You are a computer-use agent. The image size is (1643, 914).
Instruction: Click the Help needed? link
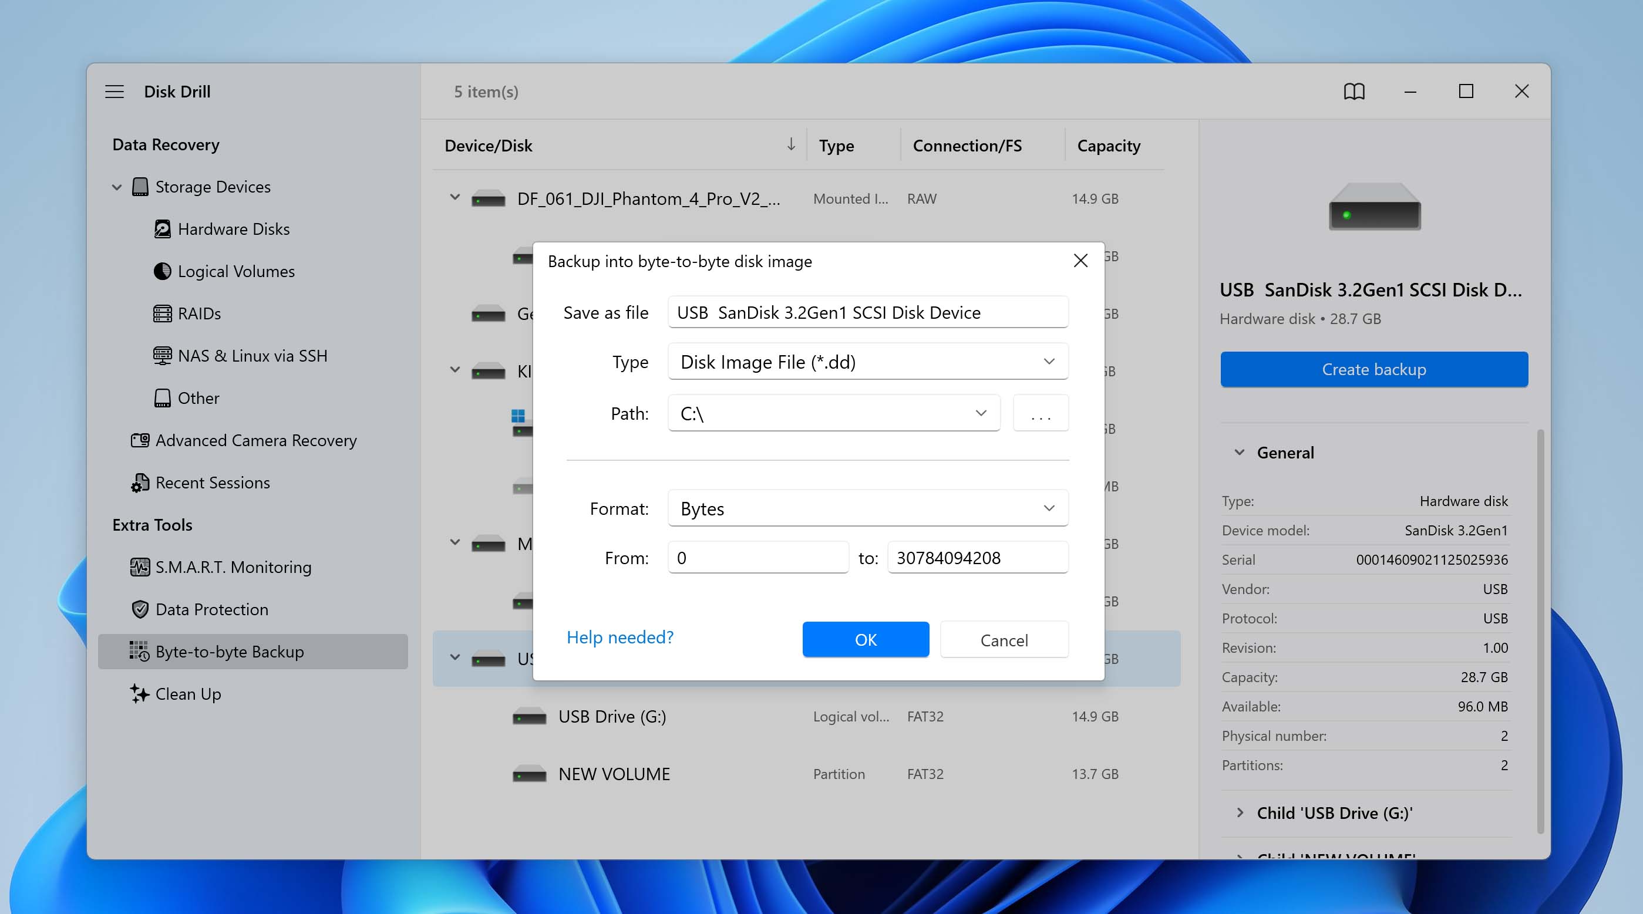coord(620,637)
